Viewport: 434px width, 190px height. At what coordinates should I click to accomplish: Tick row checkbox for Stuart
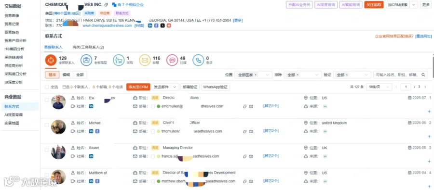pyautogui.click(x=47, y=150)
